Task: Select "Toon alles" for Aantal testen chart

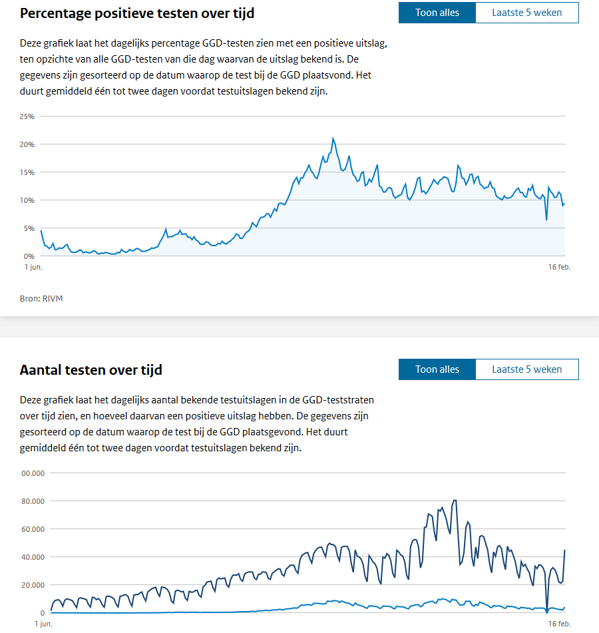Action: coord(437,369)
